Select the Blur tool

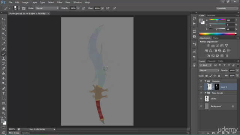(3, 78)
